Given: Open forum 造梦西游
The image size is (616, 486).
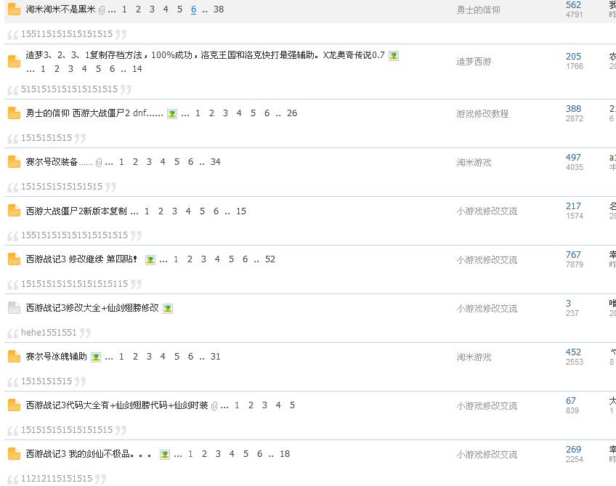Looking at the screenshot, I should coord(474,62).
